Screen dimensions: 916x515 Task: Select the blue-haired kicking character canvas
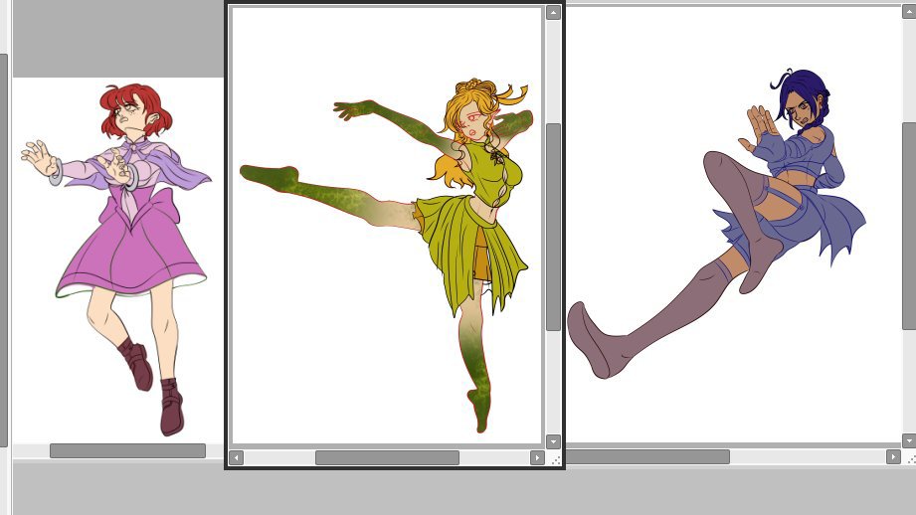coord(733,225)
